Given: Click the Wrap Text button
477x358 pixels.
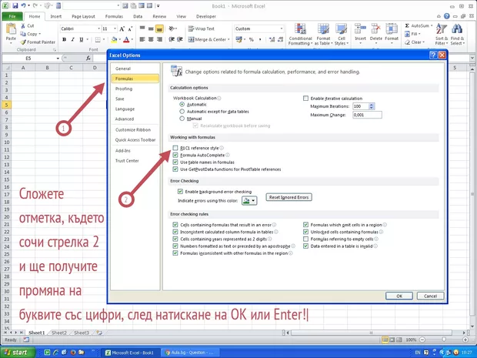Looking at the screenshot, I should (x=201, y=28).
